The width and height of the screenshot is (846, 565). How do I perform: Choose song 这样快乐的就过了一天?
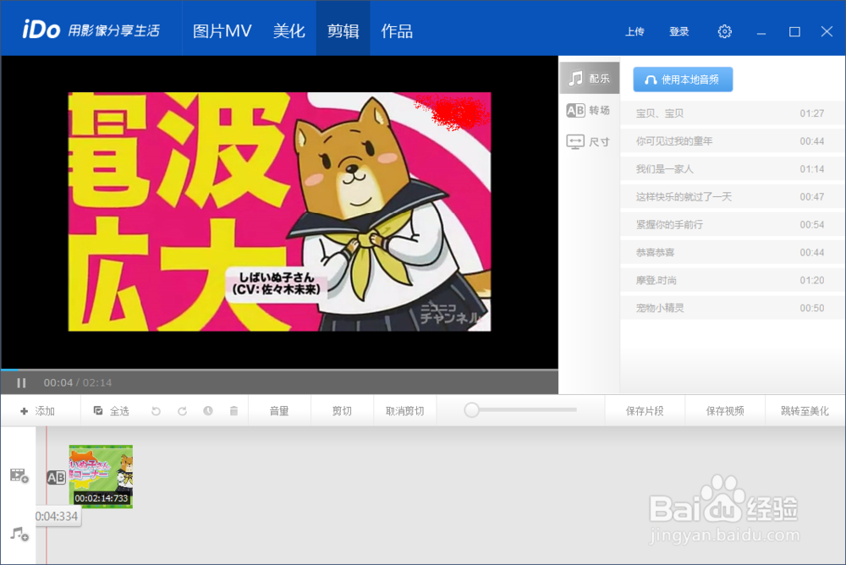point(732,197)
